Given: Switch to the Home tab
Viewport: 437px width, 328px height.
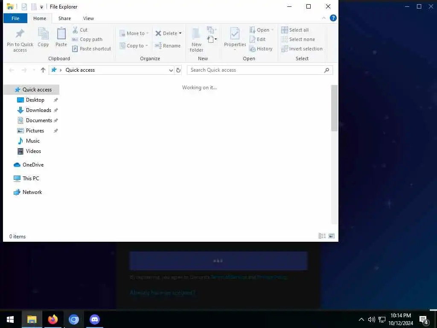Looking at the screenshot, I should 40,18.
